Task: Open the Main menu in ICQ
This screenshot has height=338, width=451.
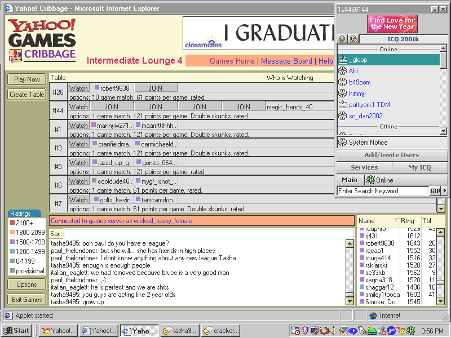Action: pos(350,180)
